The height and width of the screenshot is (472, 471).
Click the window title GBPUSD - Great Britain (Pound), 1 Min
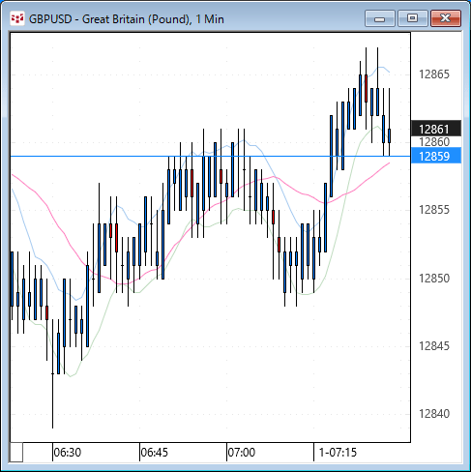coord(127,19)
